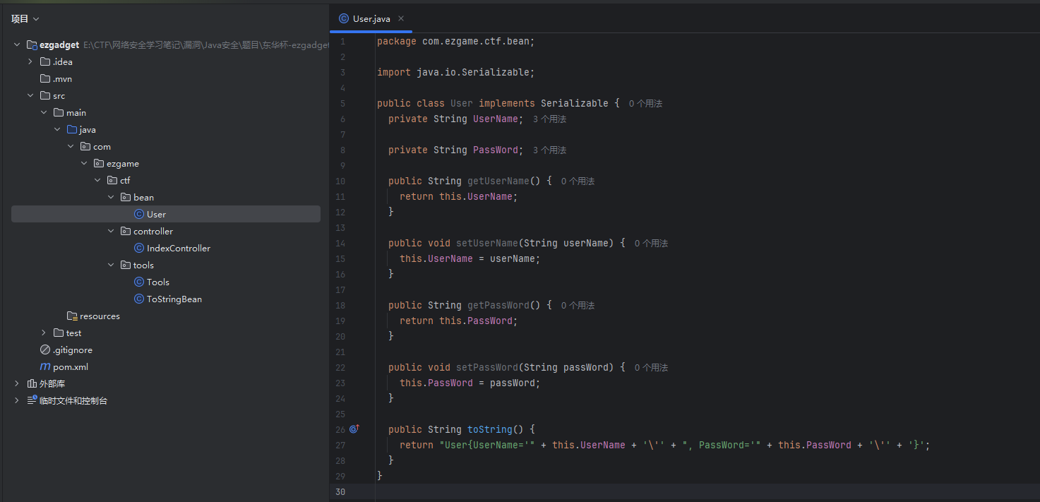Click the override gutter icon beside toString

point(354,429)
